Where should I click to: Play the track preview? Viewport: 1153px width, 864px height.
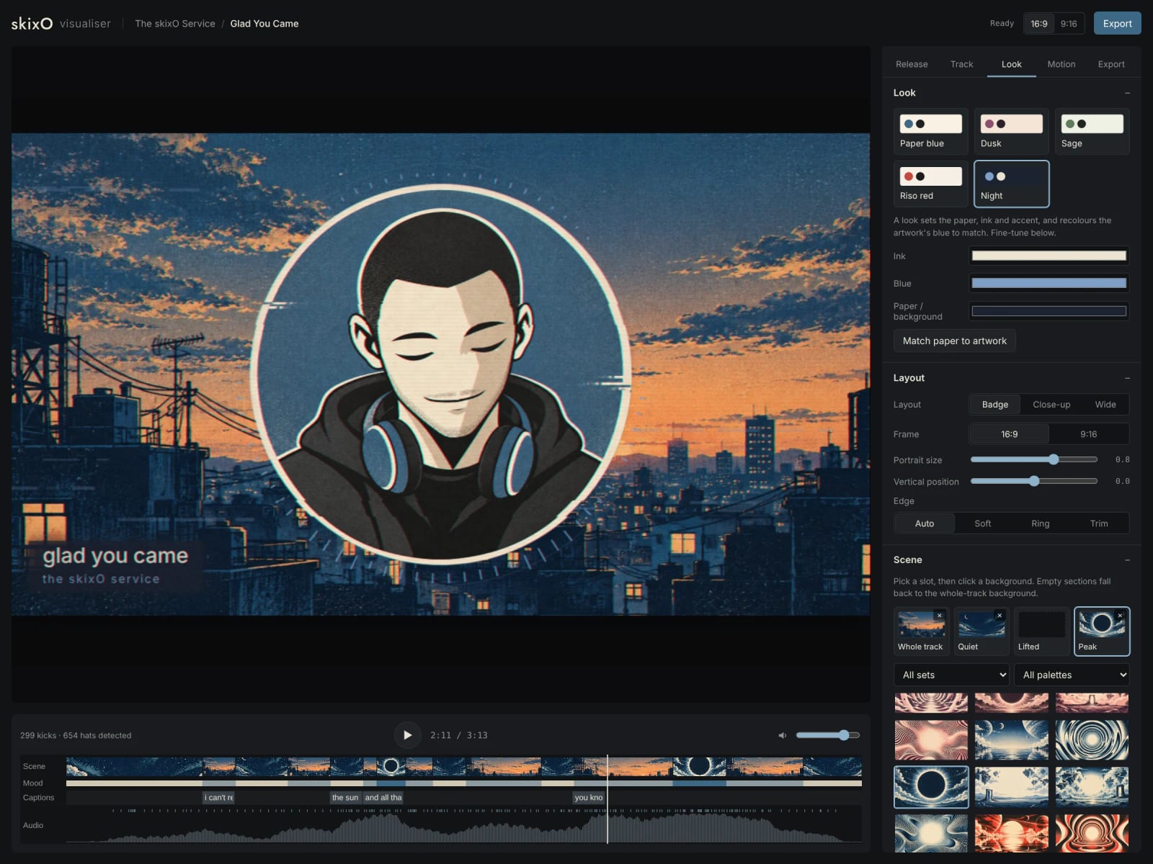(x=407, y=735)
